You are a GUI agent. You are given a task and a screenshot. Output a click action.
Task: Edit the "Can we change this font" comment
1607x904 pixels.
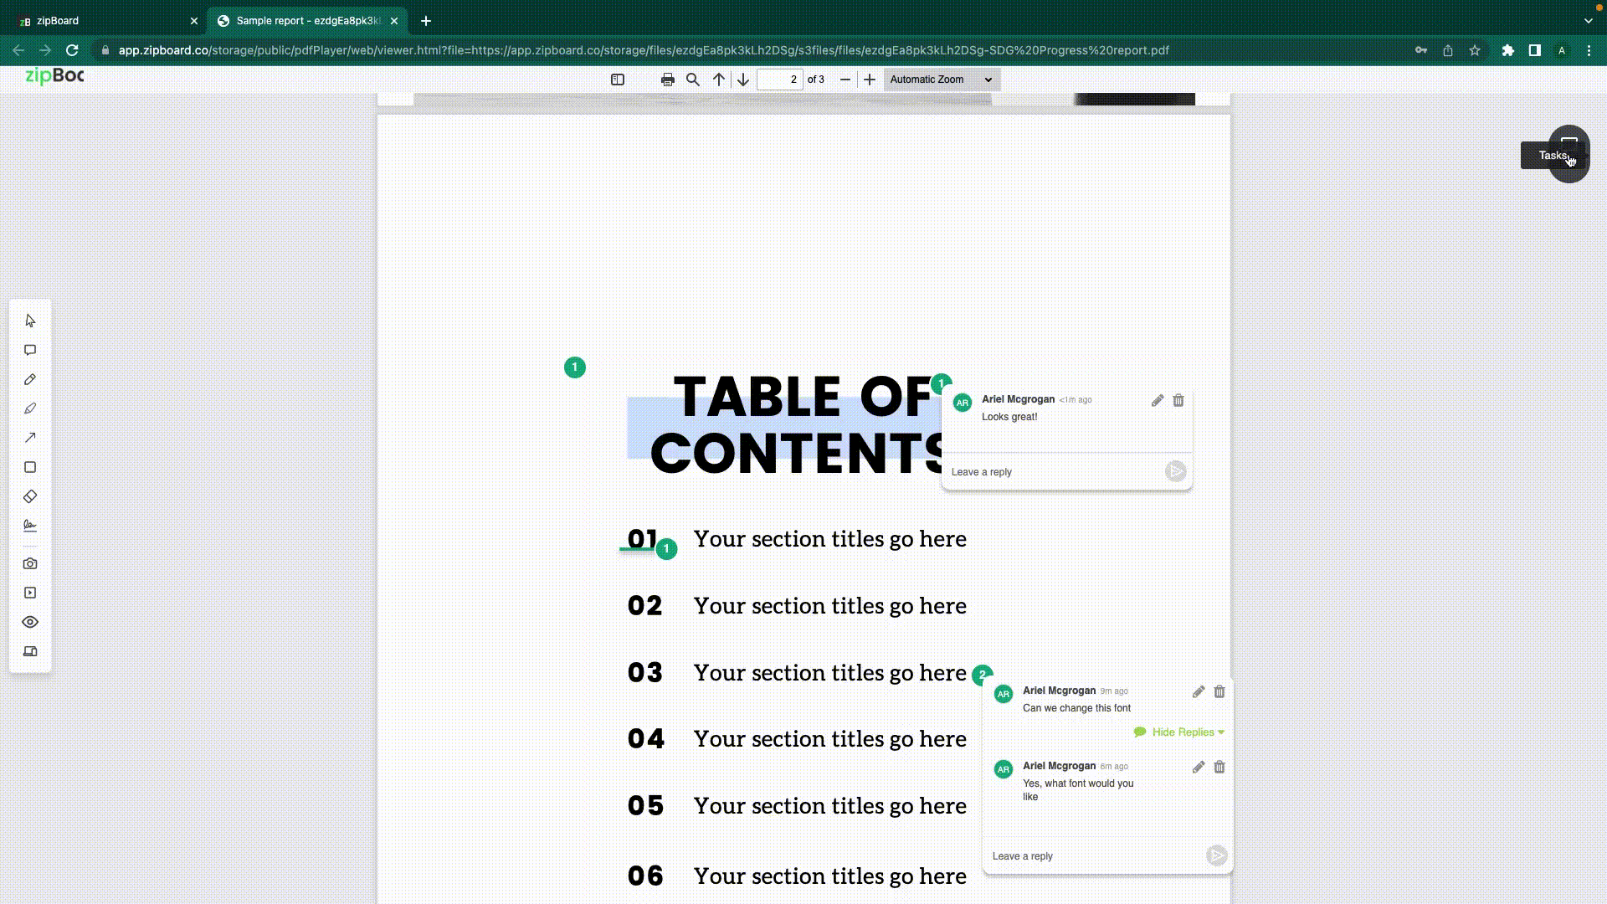click(x=1199, y=692)
